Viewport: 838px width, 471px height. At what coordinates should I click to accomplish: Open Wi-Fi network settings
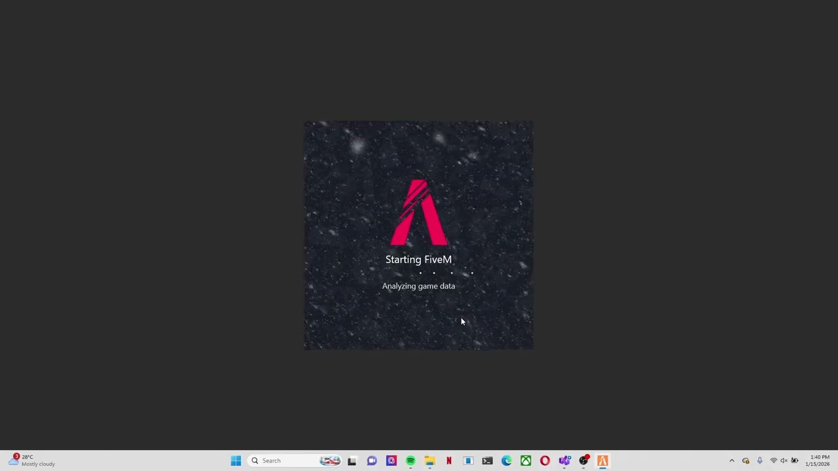tap(773, 461)
